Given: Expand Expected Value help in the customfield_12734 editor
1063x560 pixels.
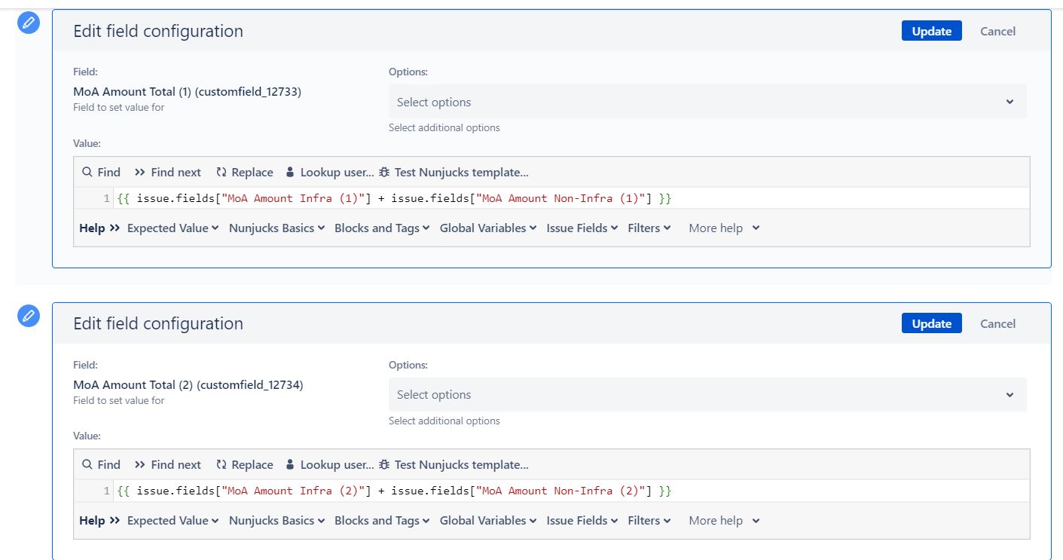Looking at the screenshot, I should click(x=173, y=520).
